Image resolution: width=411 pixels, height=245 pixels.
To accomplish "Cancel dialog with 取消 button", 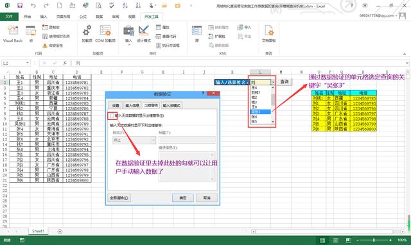I will (207, 198).
